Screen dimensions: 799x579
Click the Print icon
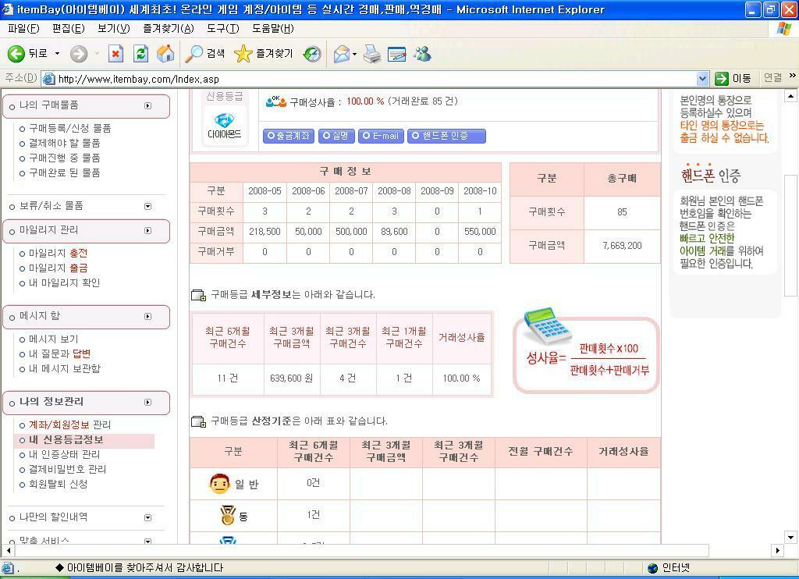pyautogui.click(x=372, y=54)
